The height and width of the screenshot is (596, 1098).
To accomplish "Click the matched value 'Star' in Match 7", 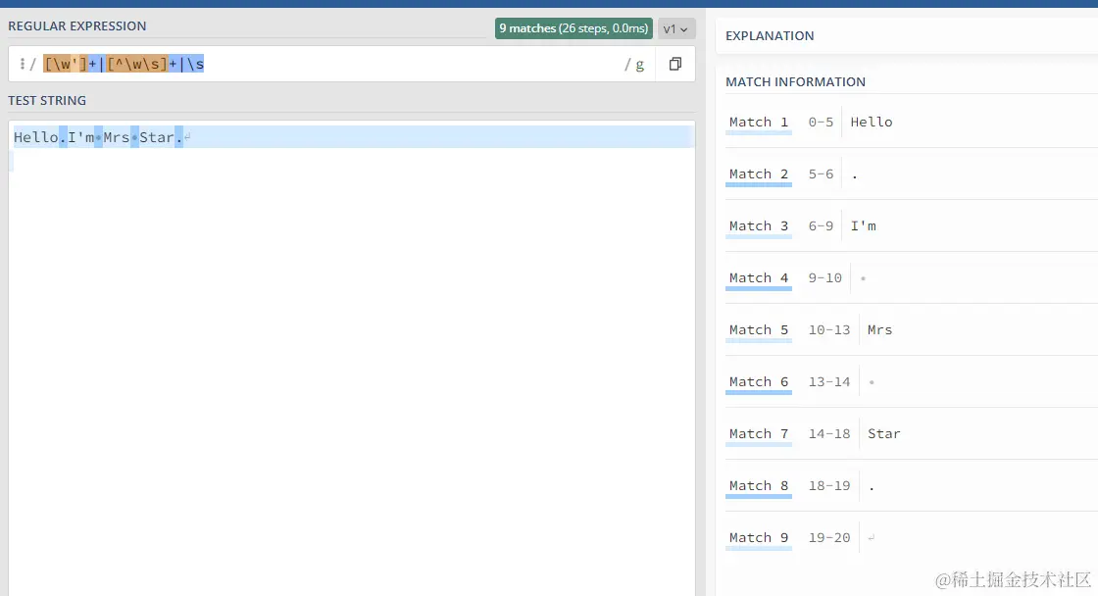I will 883,433.
